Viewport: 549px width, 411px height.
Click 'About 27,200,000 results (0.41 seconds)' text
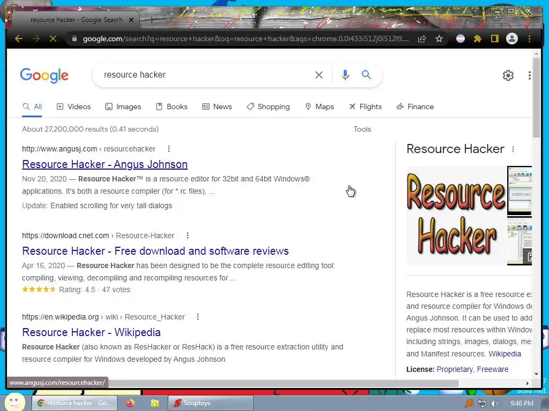[90, 130]
